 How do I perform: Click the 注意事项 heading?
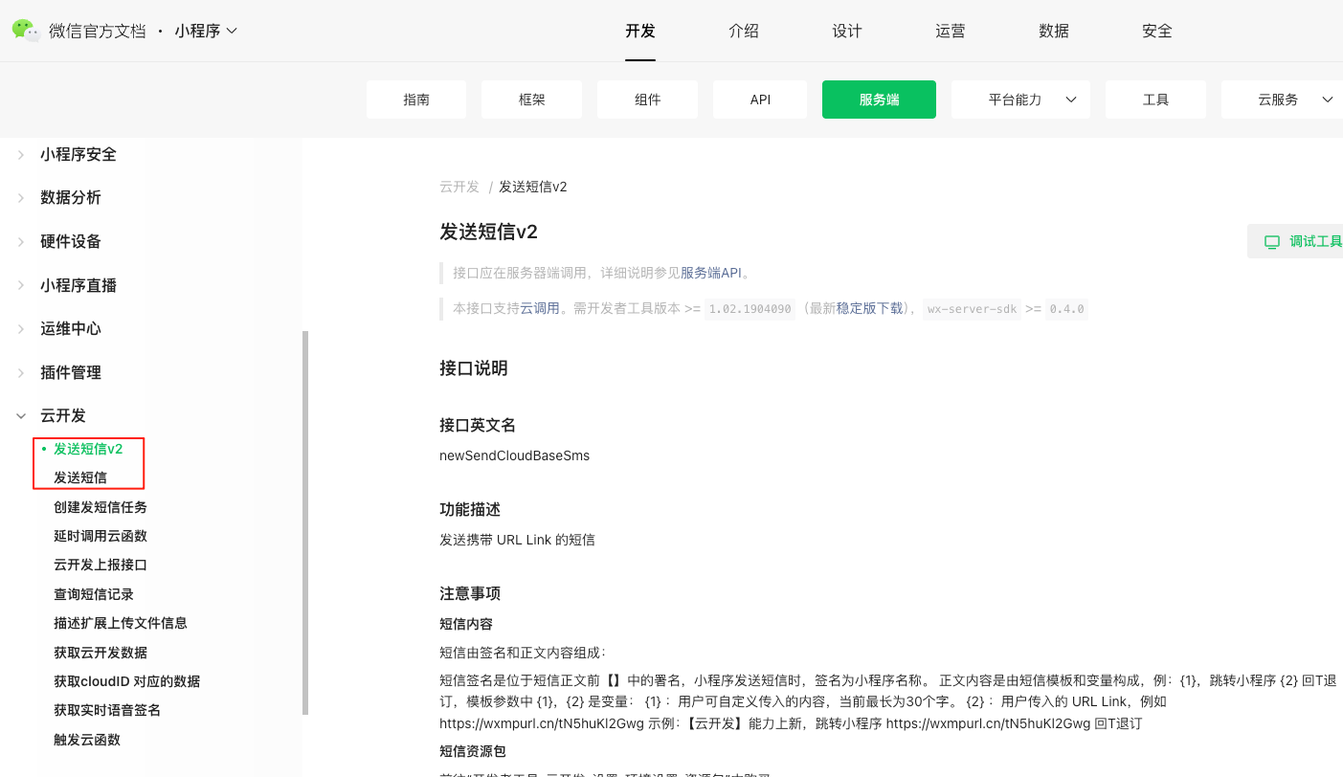470,593
